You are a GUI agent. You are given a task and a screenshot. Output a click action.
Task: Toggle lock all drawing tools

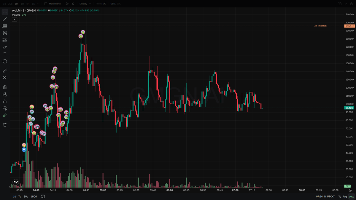[x=5, y=101]
